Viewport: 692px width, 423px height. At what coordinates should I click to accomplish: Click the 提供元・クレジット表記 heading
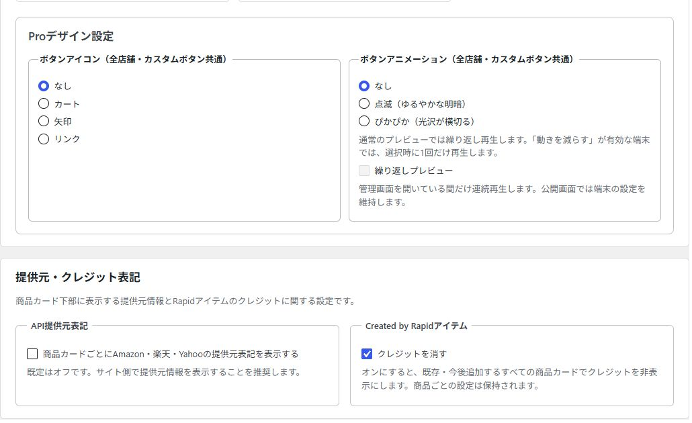click(x=78, y=277)
